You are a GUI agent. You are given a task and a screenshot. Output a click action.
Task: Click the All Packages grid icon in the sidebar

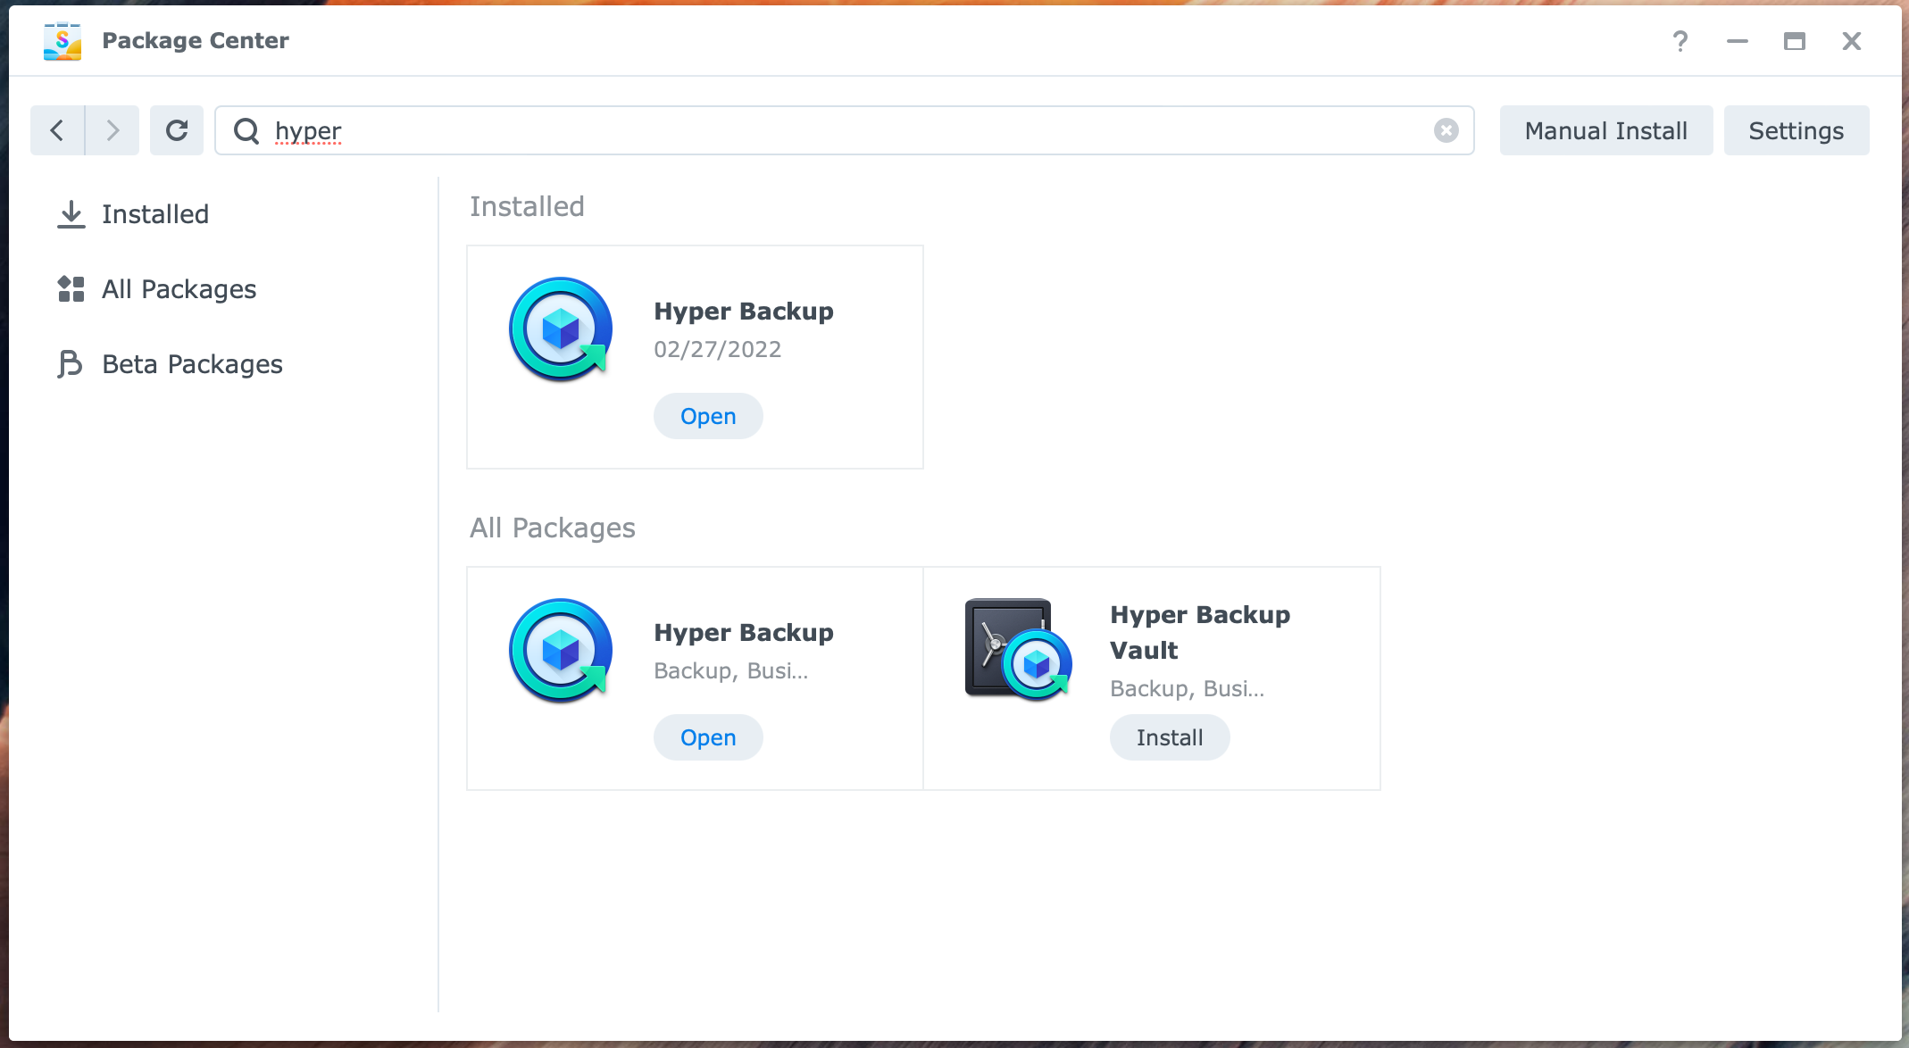point(71,289)
